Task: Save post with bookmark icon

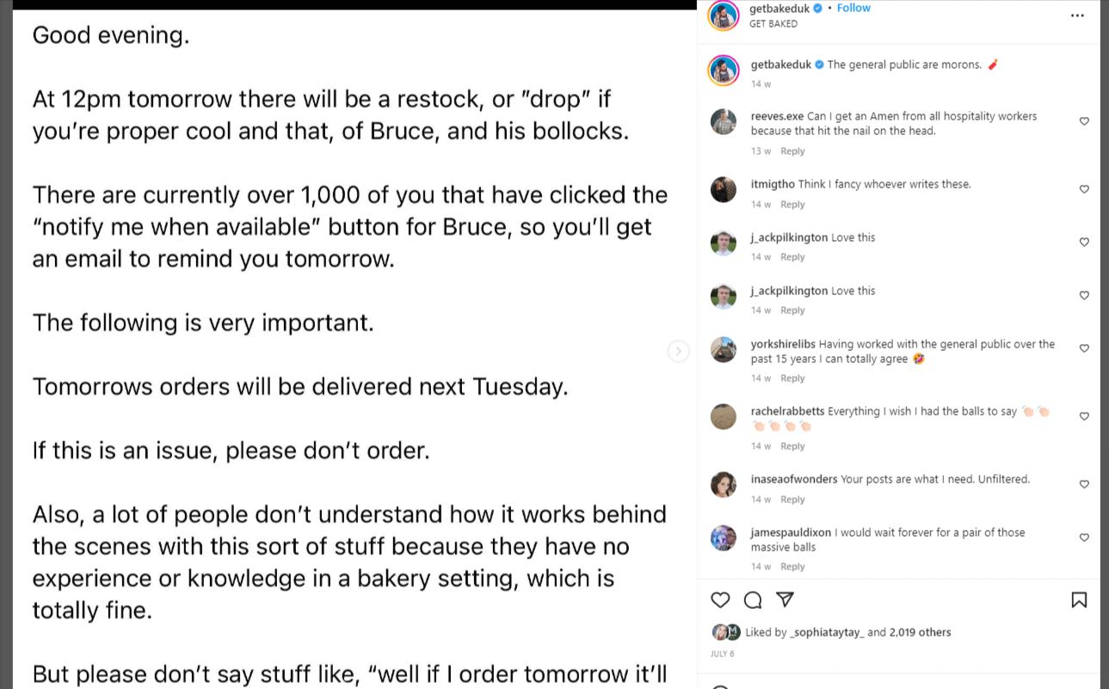Action: click(1079, 600)
